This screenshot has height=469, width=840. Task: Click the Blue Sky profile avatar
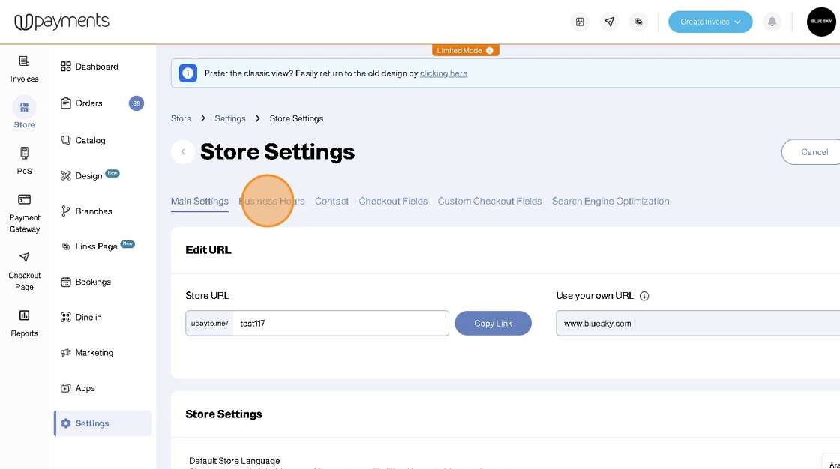point(820,22)
